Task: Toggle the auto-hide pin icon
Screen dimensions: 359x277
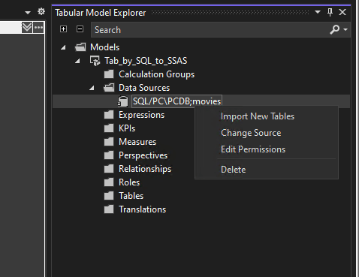Action: 330,12
